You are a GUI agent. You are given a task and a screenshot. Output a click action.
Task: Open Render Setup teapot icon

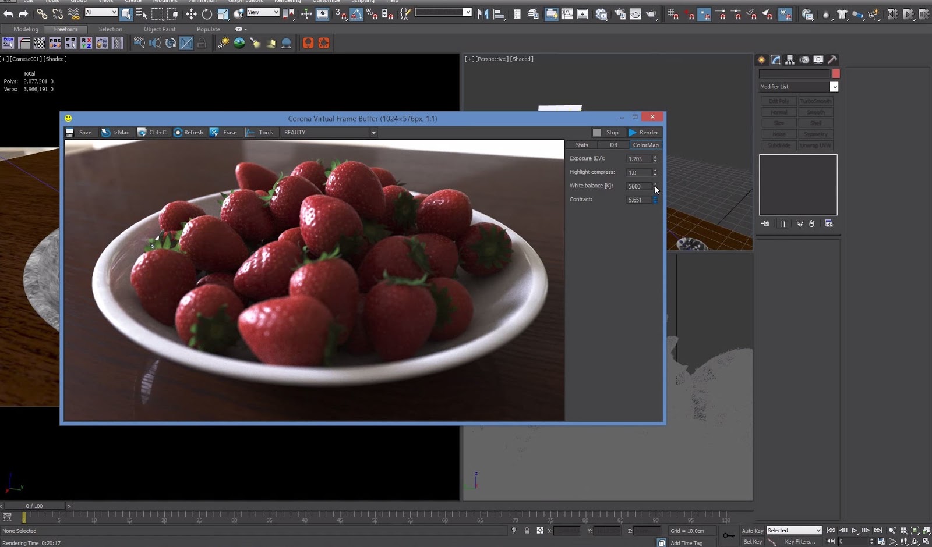coord(620,14)
